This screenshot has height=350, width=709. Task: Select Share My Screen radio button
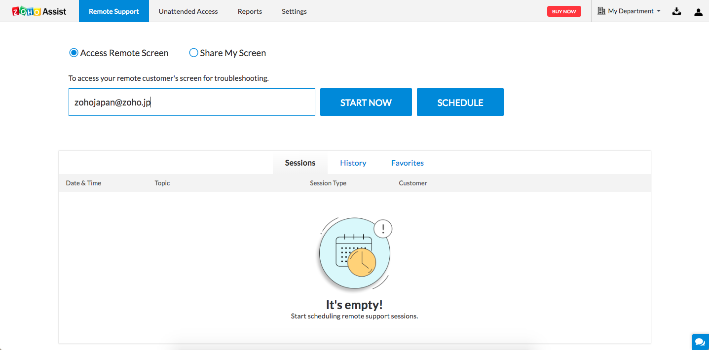193,53
